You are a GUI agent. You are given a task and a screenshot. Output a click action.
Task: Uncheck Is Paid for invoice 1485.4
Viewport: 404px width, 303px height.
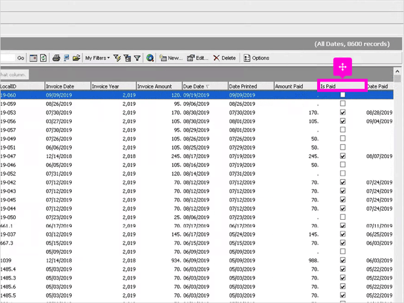pos(342,269)
